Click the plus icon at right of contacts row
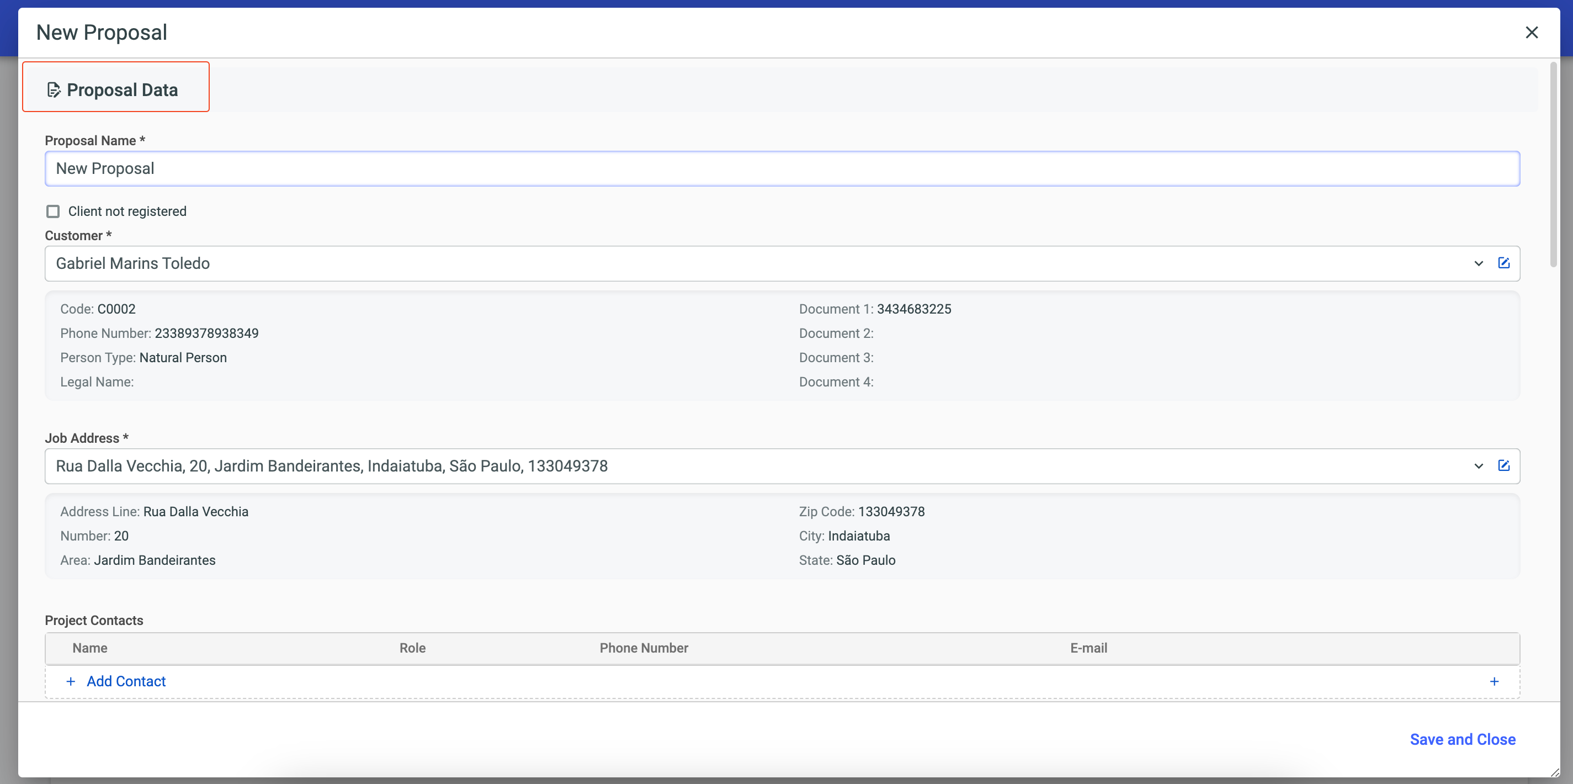Image resolution: width=1573 pixels, height=784 pixels. 1494,681
